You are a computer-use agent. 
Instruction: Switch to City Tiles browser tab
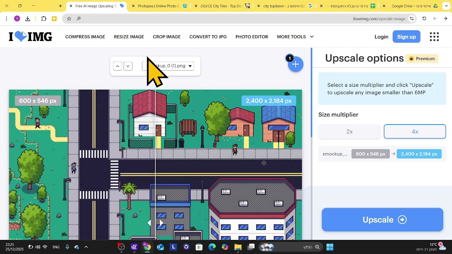click(222, 6)
